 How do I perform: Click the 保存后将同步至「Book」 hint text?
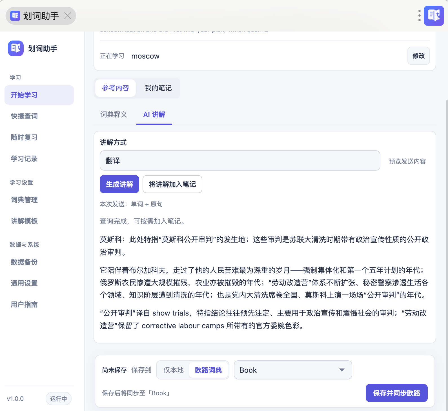pyautogui.click(x=136, y=393)
